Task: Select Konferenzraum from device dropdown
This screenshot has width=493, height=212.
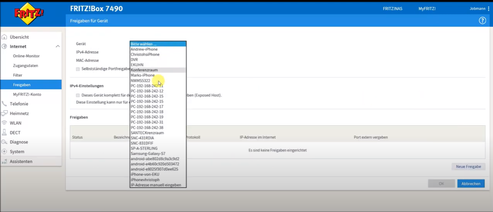Action: click(x=144, y=70)
